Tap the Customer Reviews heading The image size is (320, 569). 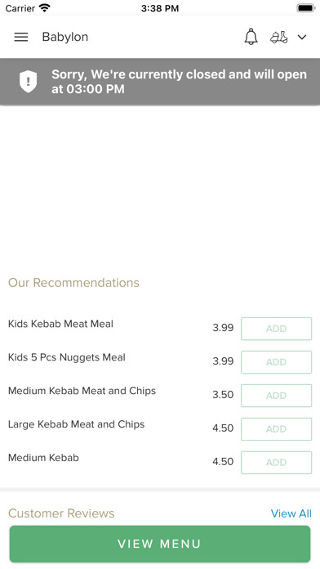click(x=61, y=513)
